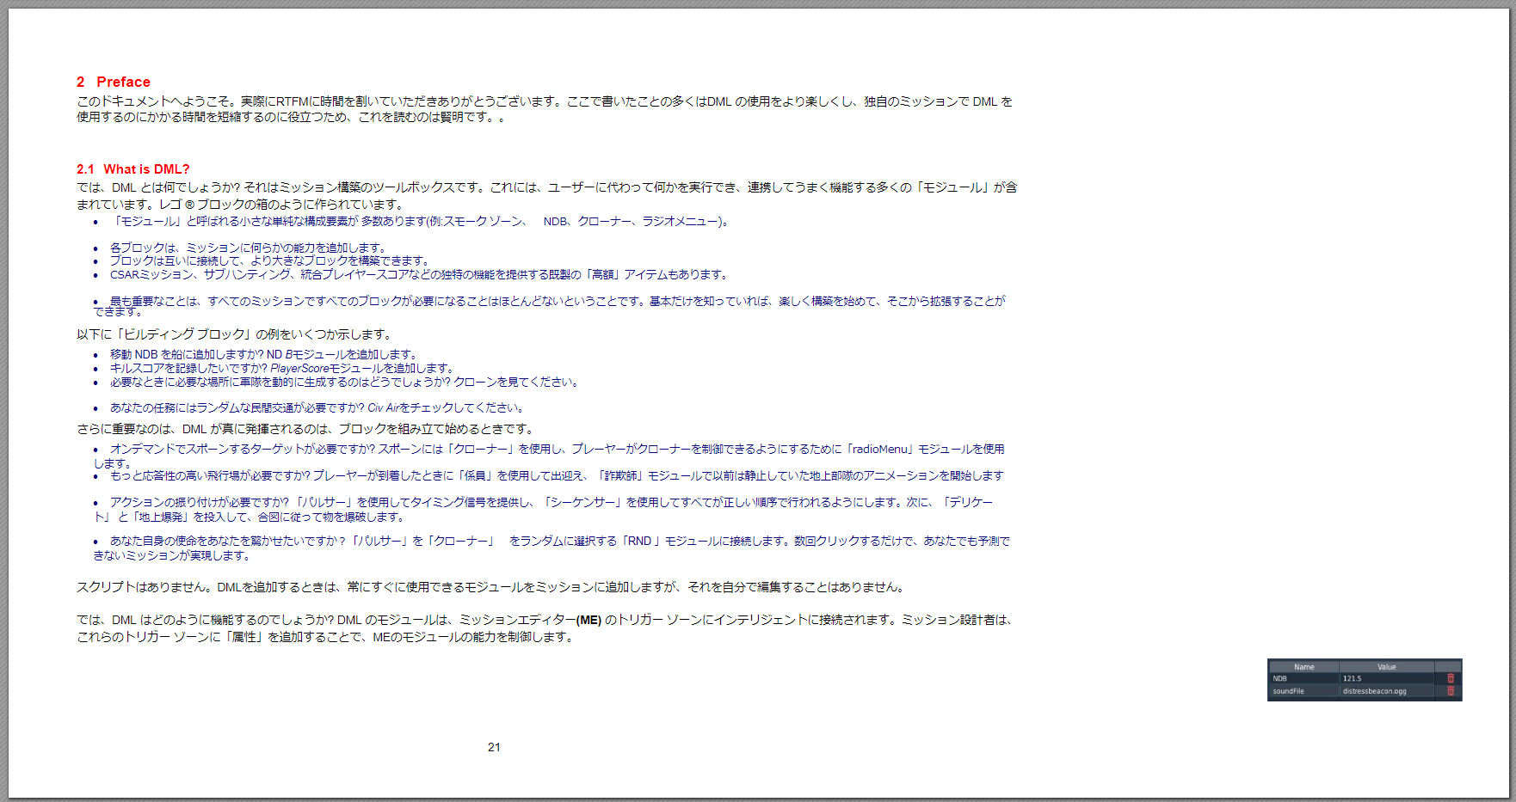This screenshot has width=1516, height=802.
Task: Click the RTFM word in the preface paragraph
Action: [x=293, y=101]
